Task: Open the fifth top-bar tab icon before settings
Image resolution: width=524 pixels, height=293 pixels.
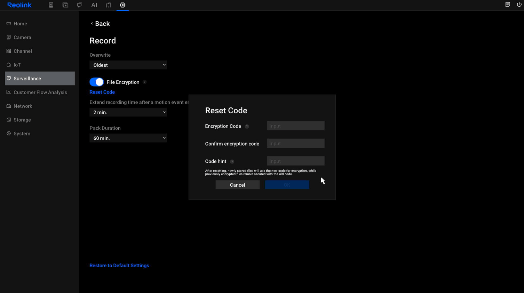Action: [x=108, y=5]
